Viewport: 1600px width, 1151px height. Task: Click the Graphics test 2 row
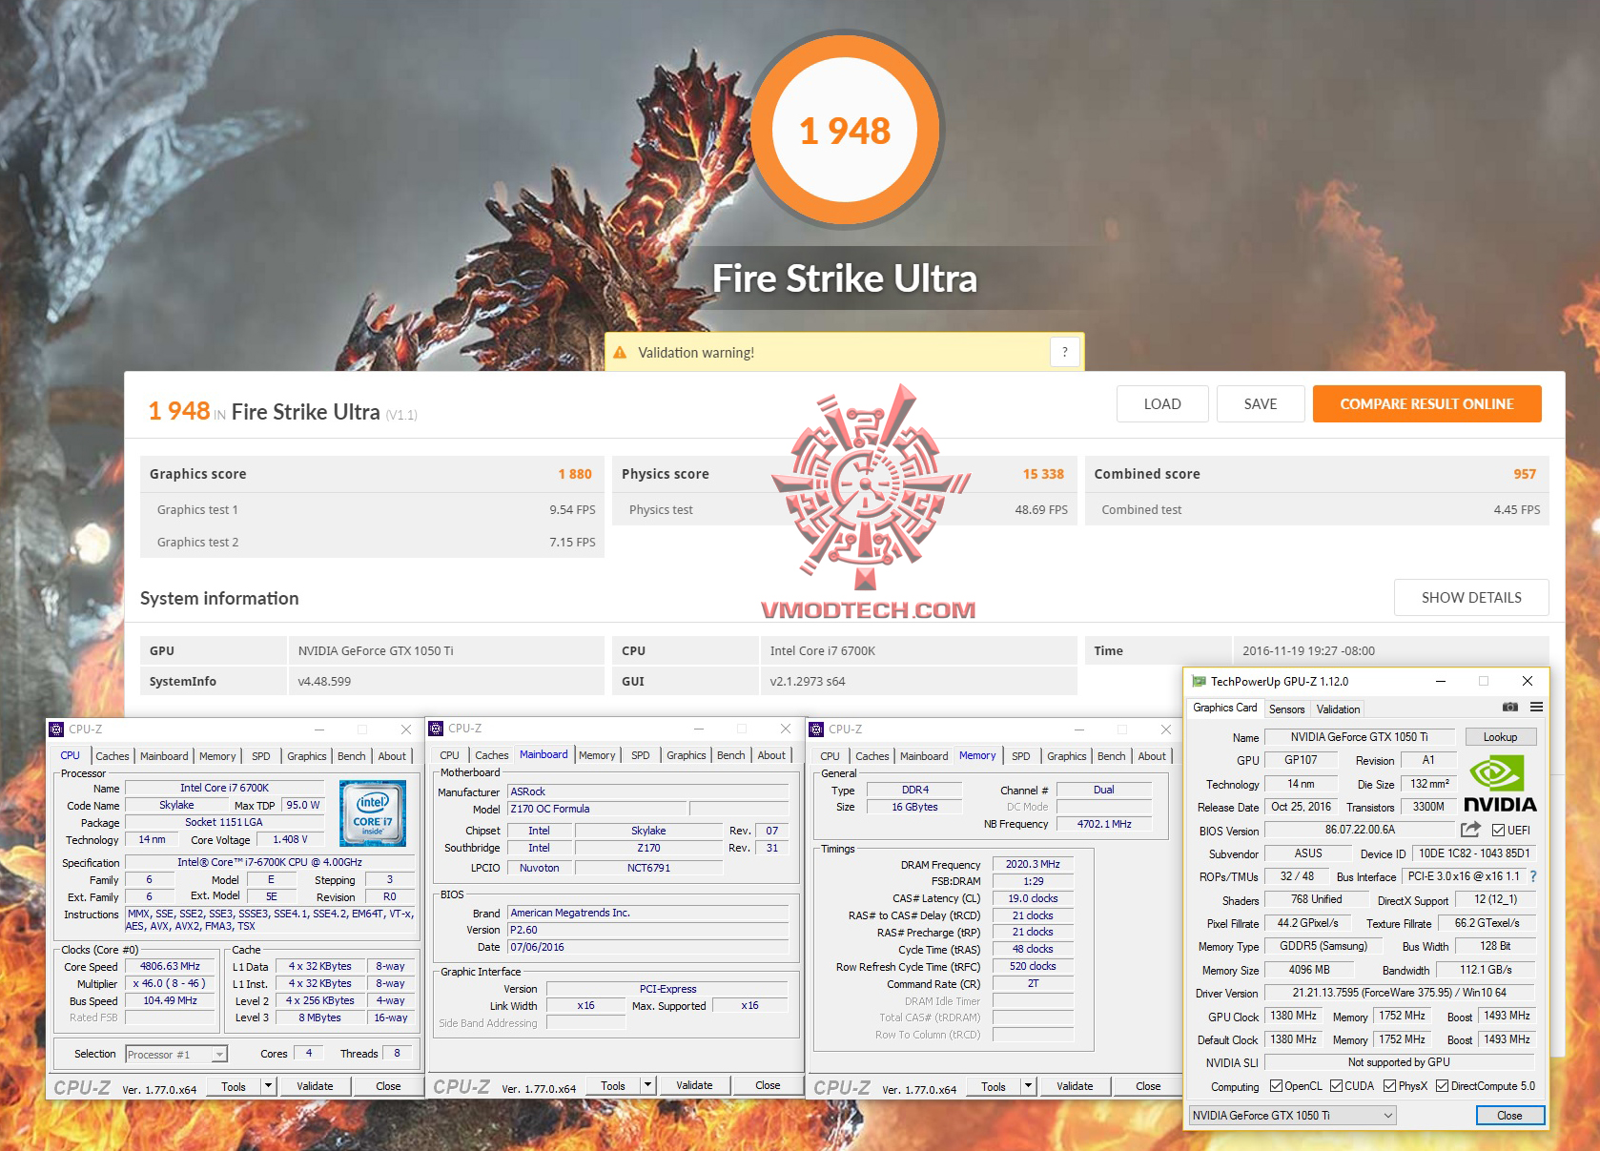click(x=372, y=542)
